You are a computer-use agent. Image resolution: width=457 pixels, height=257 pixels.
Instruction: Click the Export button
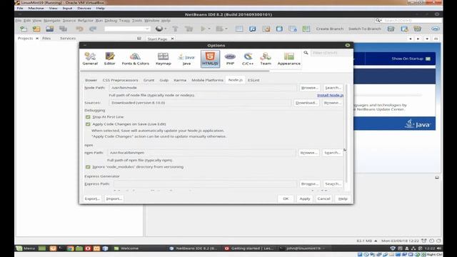(x=92, y=198)
